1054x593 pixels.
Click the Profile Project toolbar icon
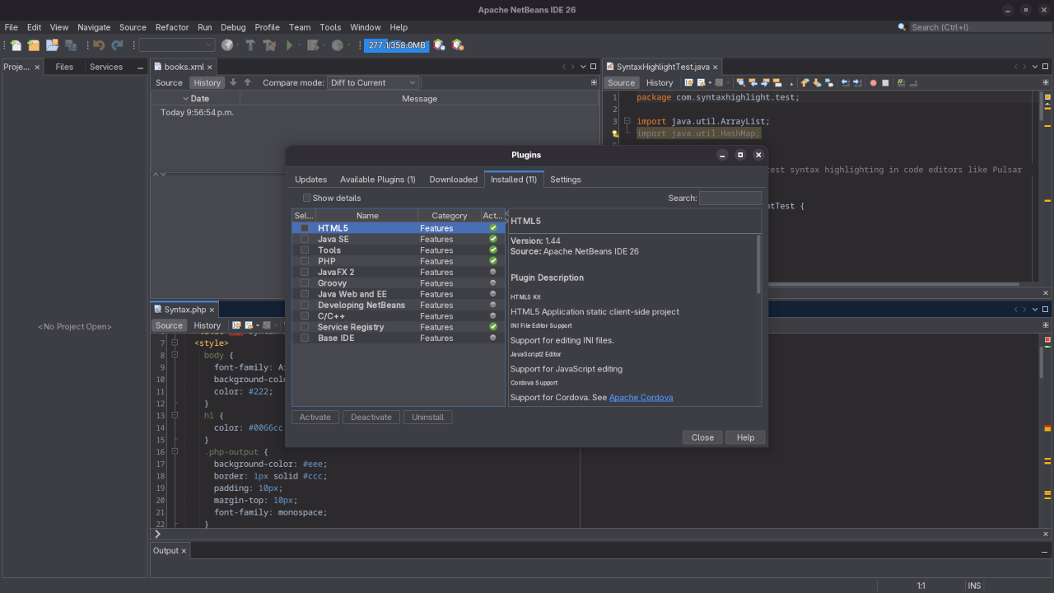point(337,45)
